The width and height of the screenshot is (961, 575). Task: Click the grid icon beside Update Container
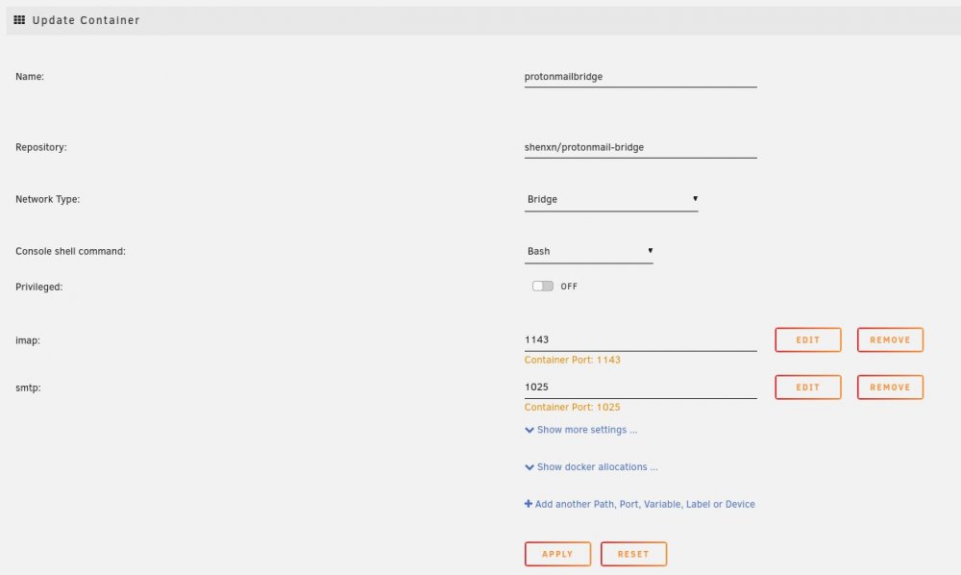[19, 19]
